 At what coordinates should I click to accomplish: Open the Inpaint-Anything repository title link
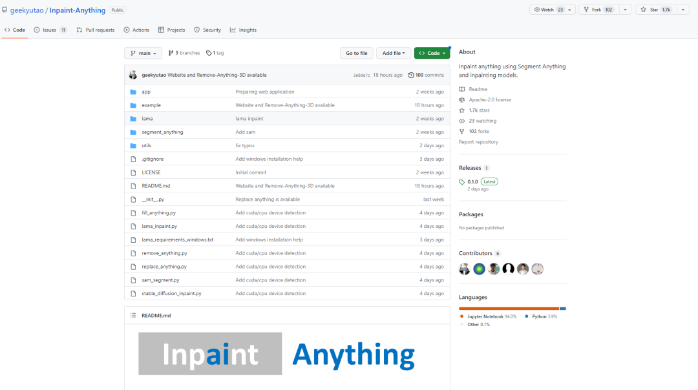[78, 10]
